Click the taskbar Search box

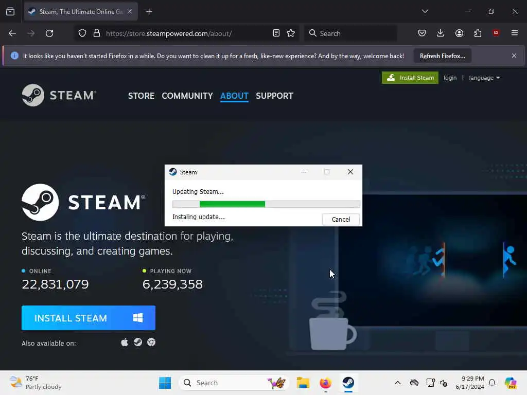point(234,383)
